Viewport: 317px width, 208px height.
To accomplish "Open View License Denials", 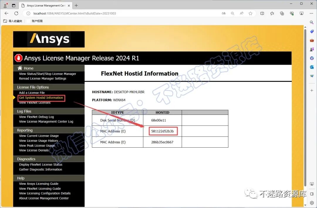I will (34, 150).
